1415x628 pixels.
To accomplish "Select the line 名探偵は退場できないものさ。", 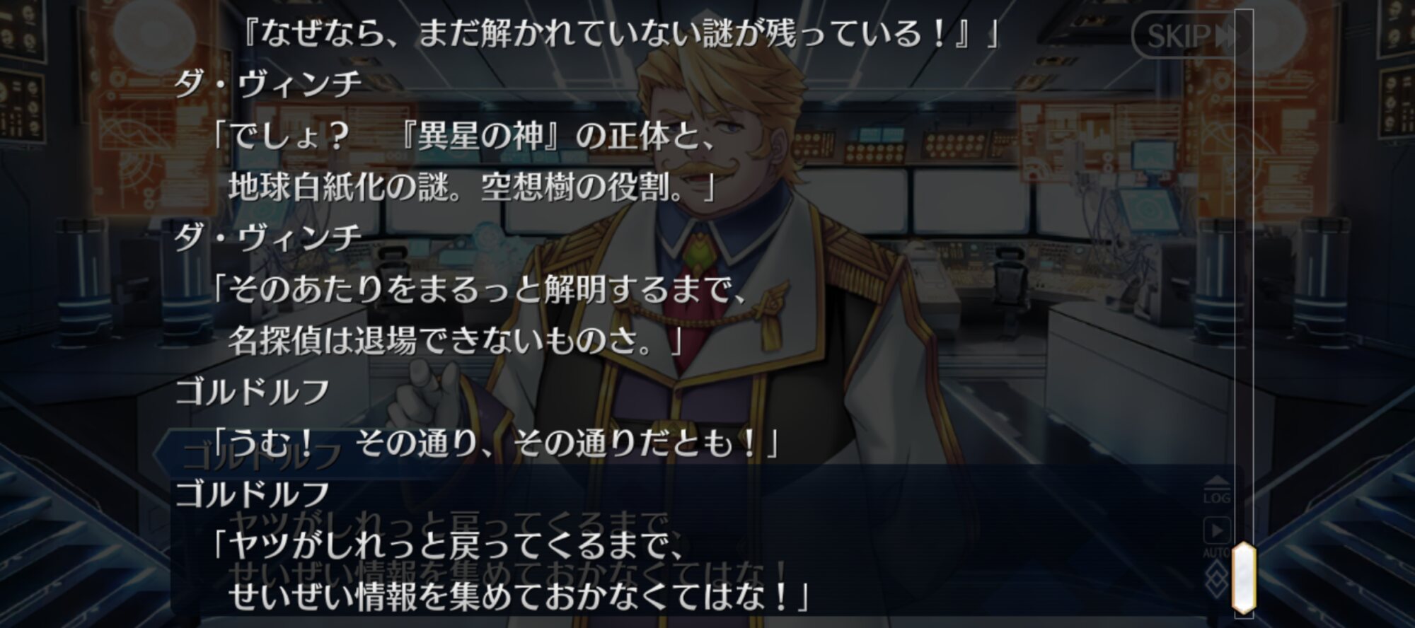I will [x=456, y=341].
